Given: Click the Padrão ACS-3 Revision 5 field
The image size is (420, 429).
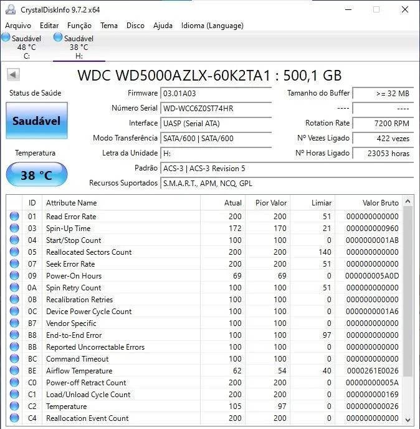Looking at the screenshot, I should [287, 168].
